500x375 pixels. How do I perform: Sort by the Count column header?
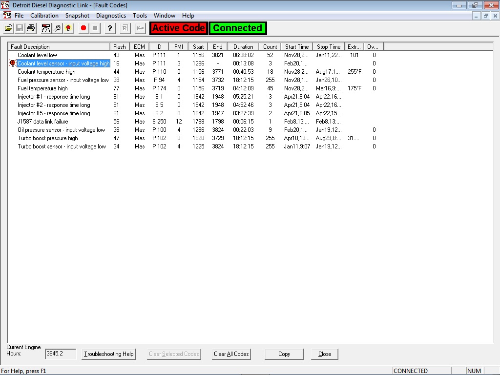pyautogui.click(x=270, y=46)
